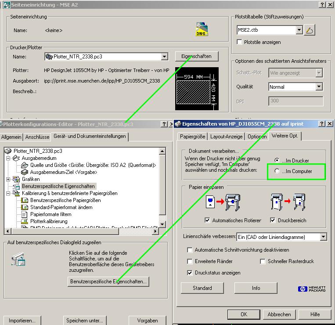This screenshot has width=335, height=325.
Task: Open the Qualität Normal dropdown
Action: (319, 87)
